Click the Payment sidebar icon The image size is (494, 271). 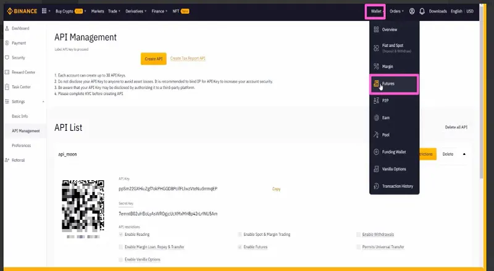point(7,43)
